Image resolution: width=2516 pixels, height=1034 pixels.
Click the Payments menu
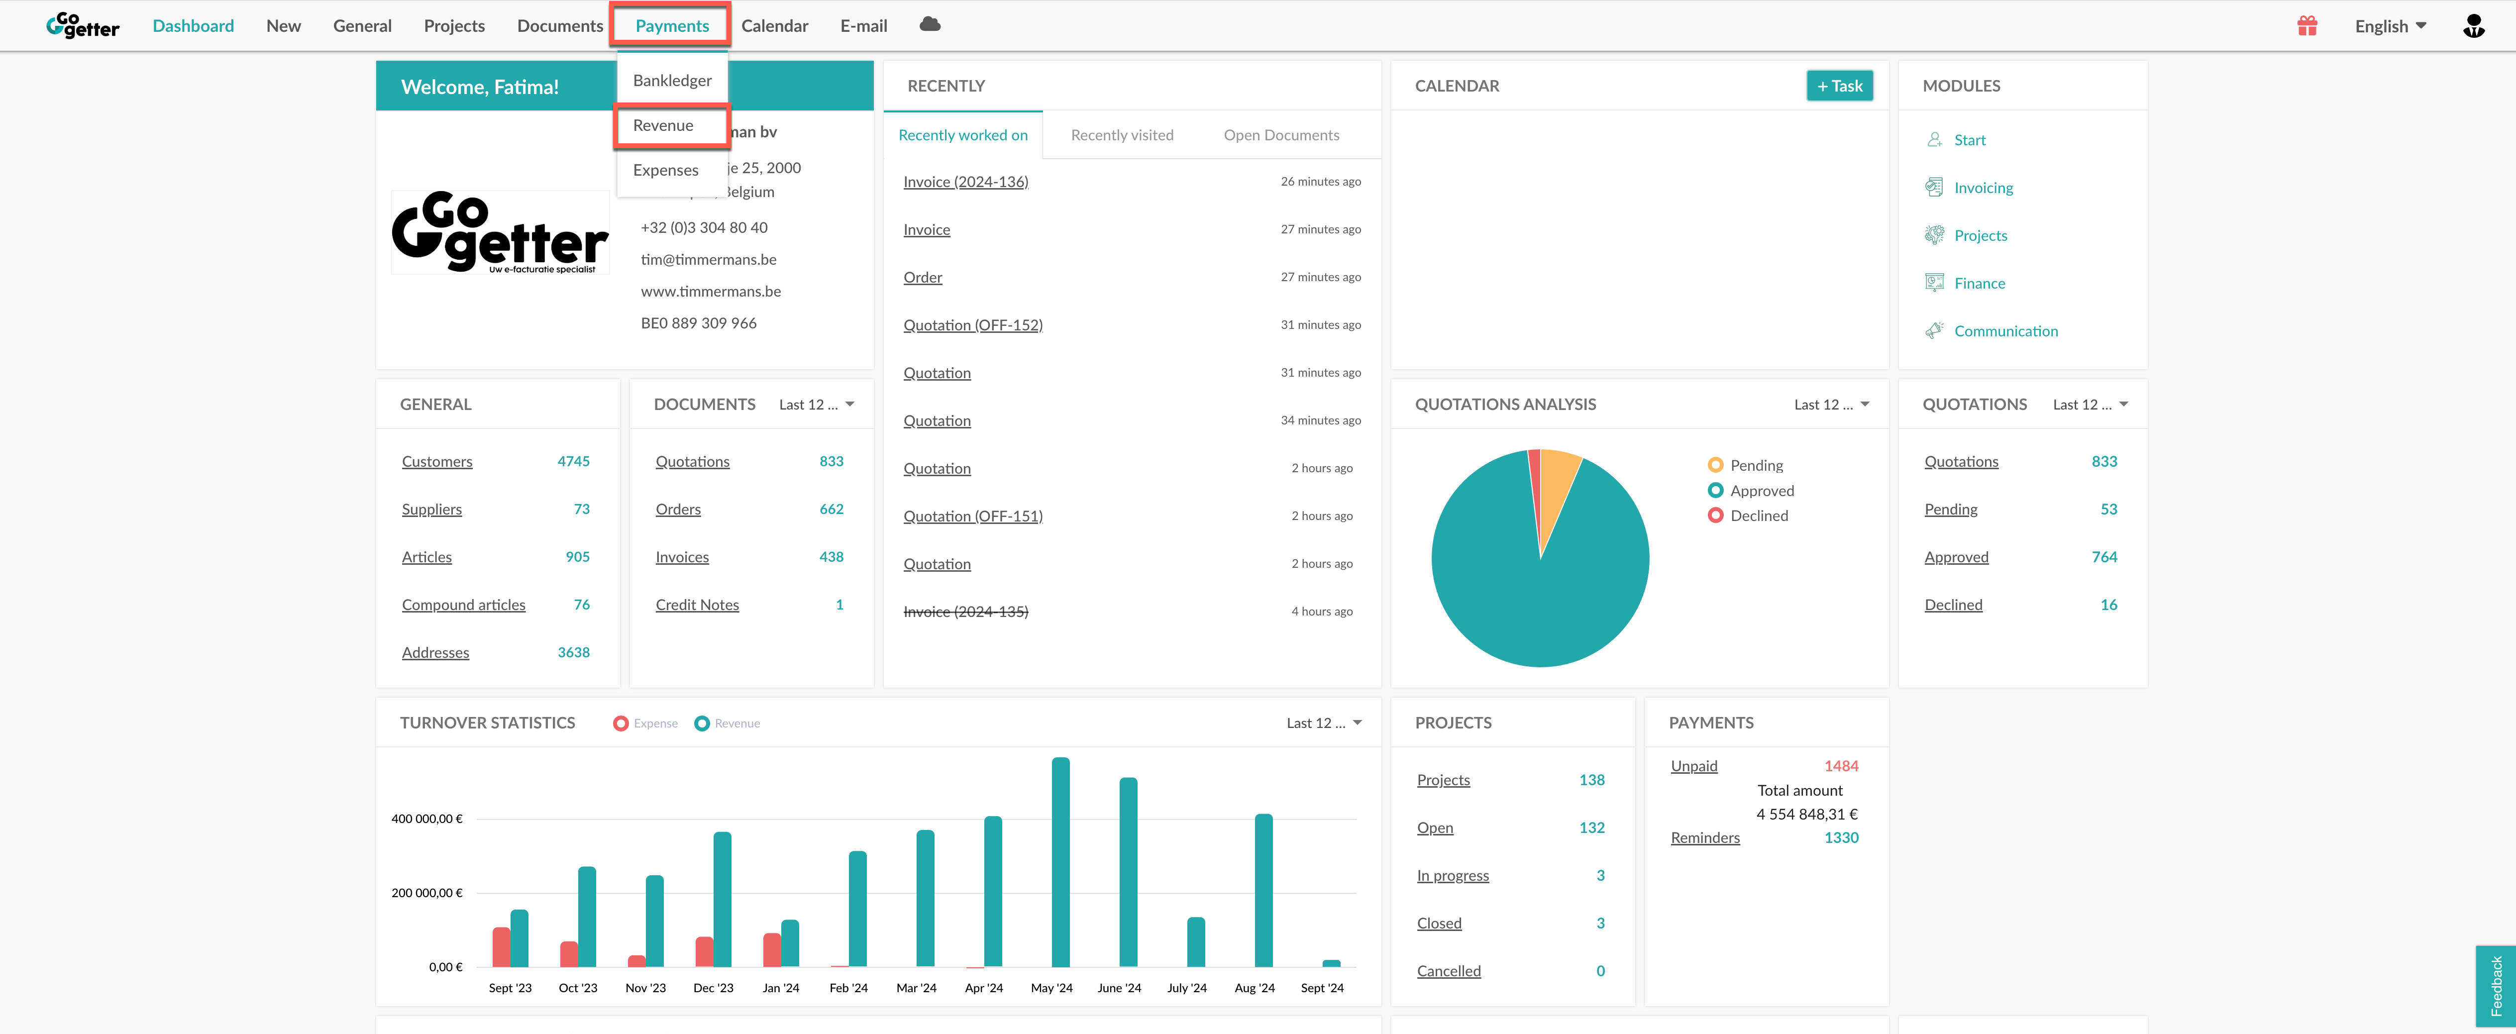[x=672, y=26]
